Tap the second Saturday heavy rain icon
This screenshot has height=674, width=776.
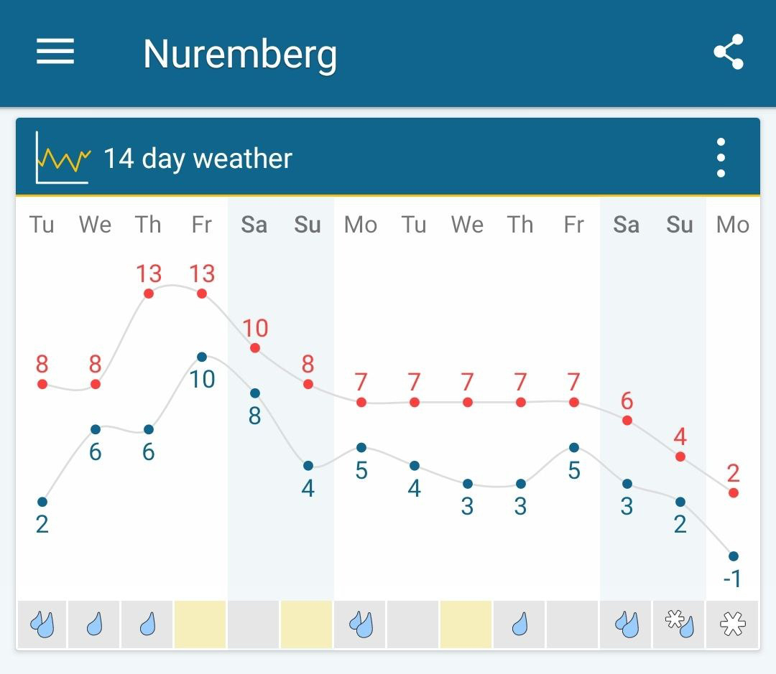(x=627, y=624)
